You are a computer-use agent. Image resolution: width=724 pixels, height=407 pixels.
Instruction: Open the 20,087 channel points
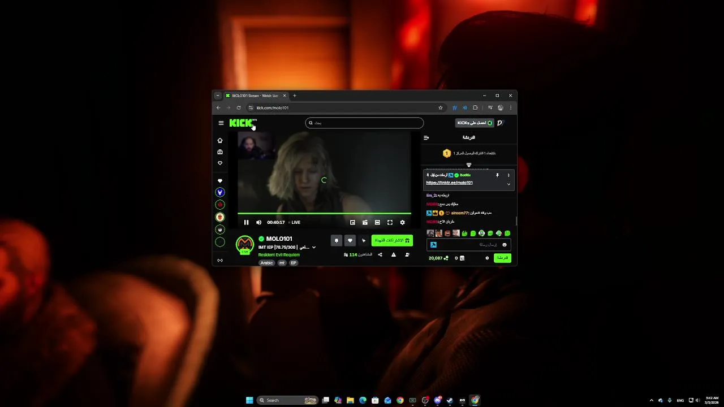tap(438, 258)
